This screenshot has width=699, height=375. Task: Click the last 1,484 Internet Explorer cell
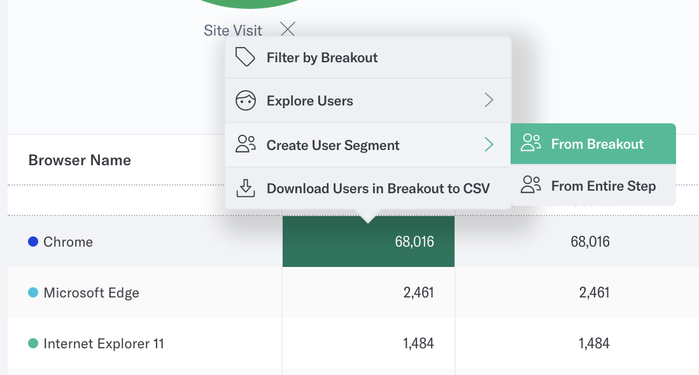[594, 343]
